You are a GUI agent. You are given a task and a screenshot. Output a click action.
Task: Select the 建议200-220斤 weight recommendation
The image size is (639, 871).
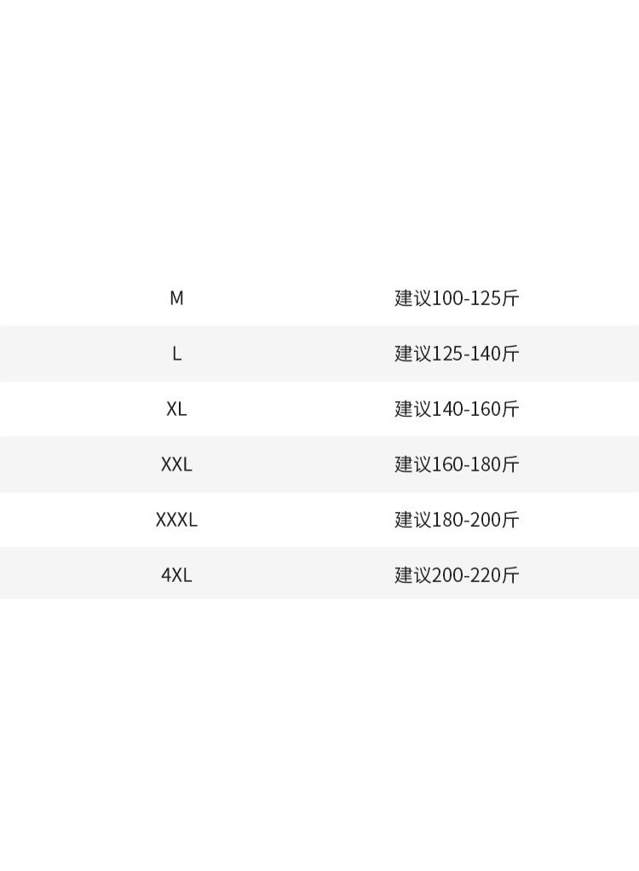point(457,575)
